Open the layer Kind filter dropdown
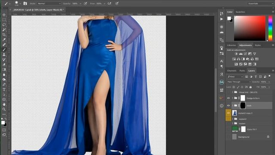The height and width of the screenshot is (155, 275). click(235, 77)
